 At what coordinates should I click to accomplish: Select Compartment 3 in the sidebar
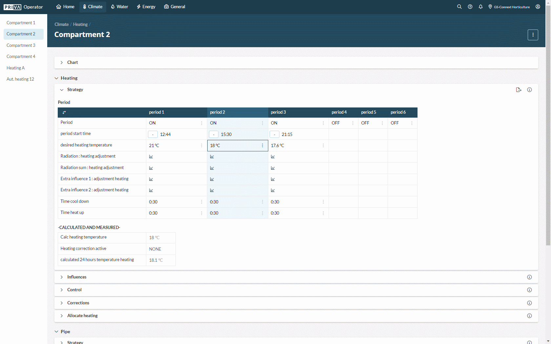[x=21, y=45]
